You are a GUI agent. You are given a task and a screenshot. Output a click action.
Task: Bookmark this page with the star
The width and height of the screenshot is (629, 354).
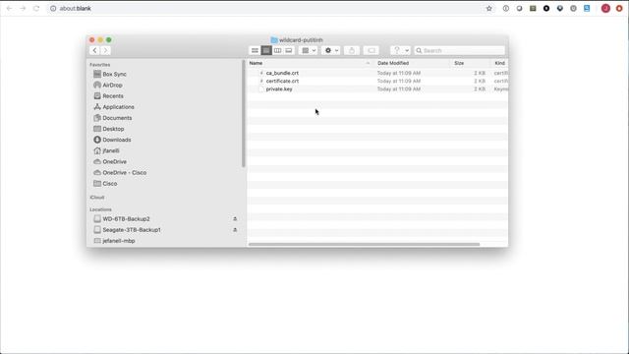click(x=489, y=9)
